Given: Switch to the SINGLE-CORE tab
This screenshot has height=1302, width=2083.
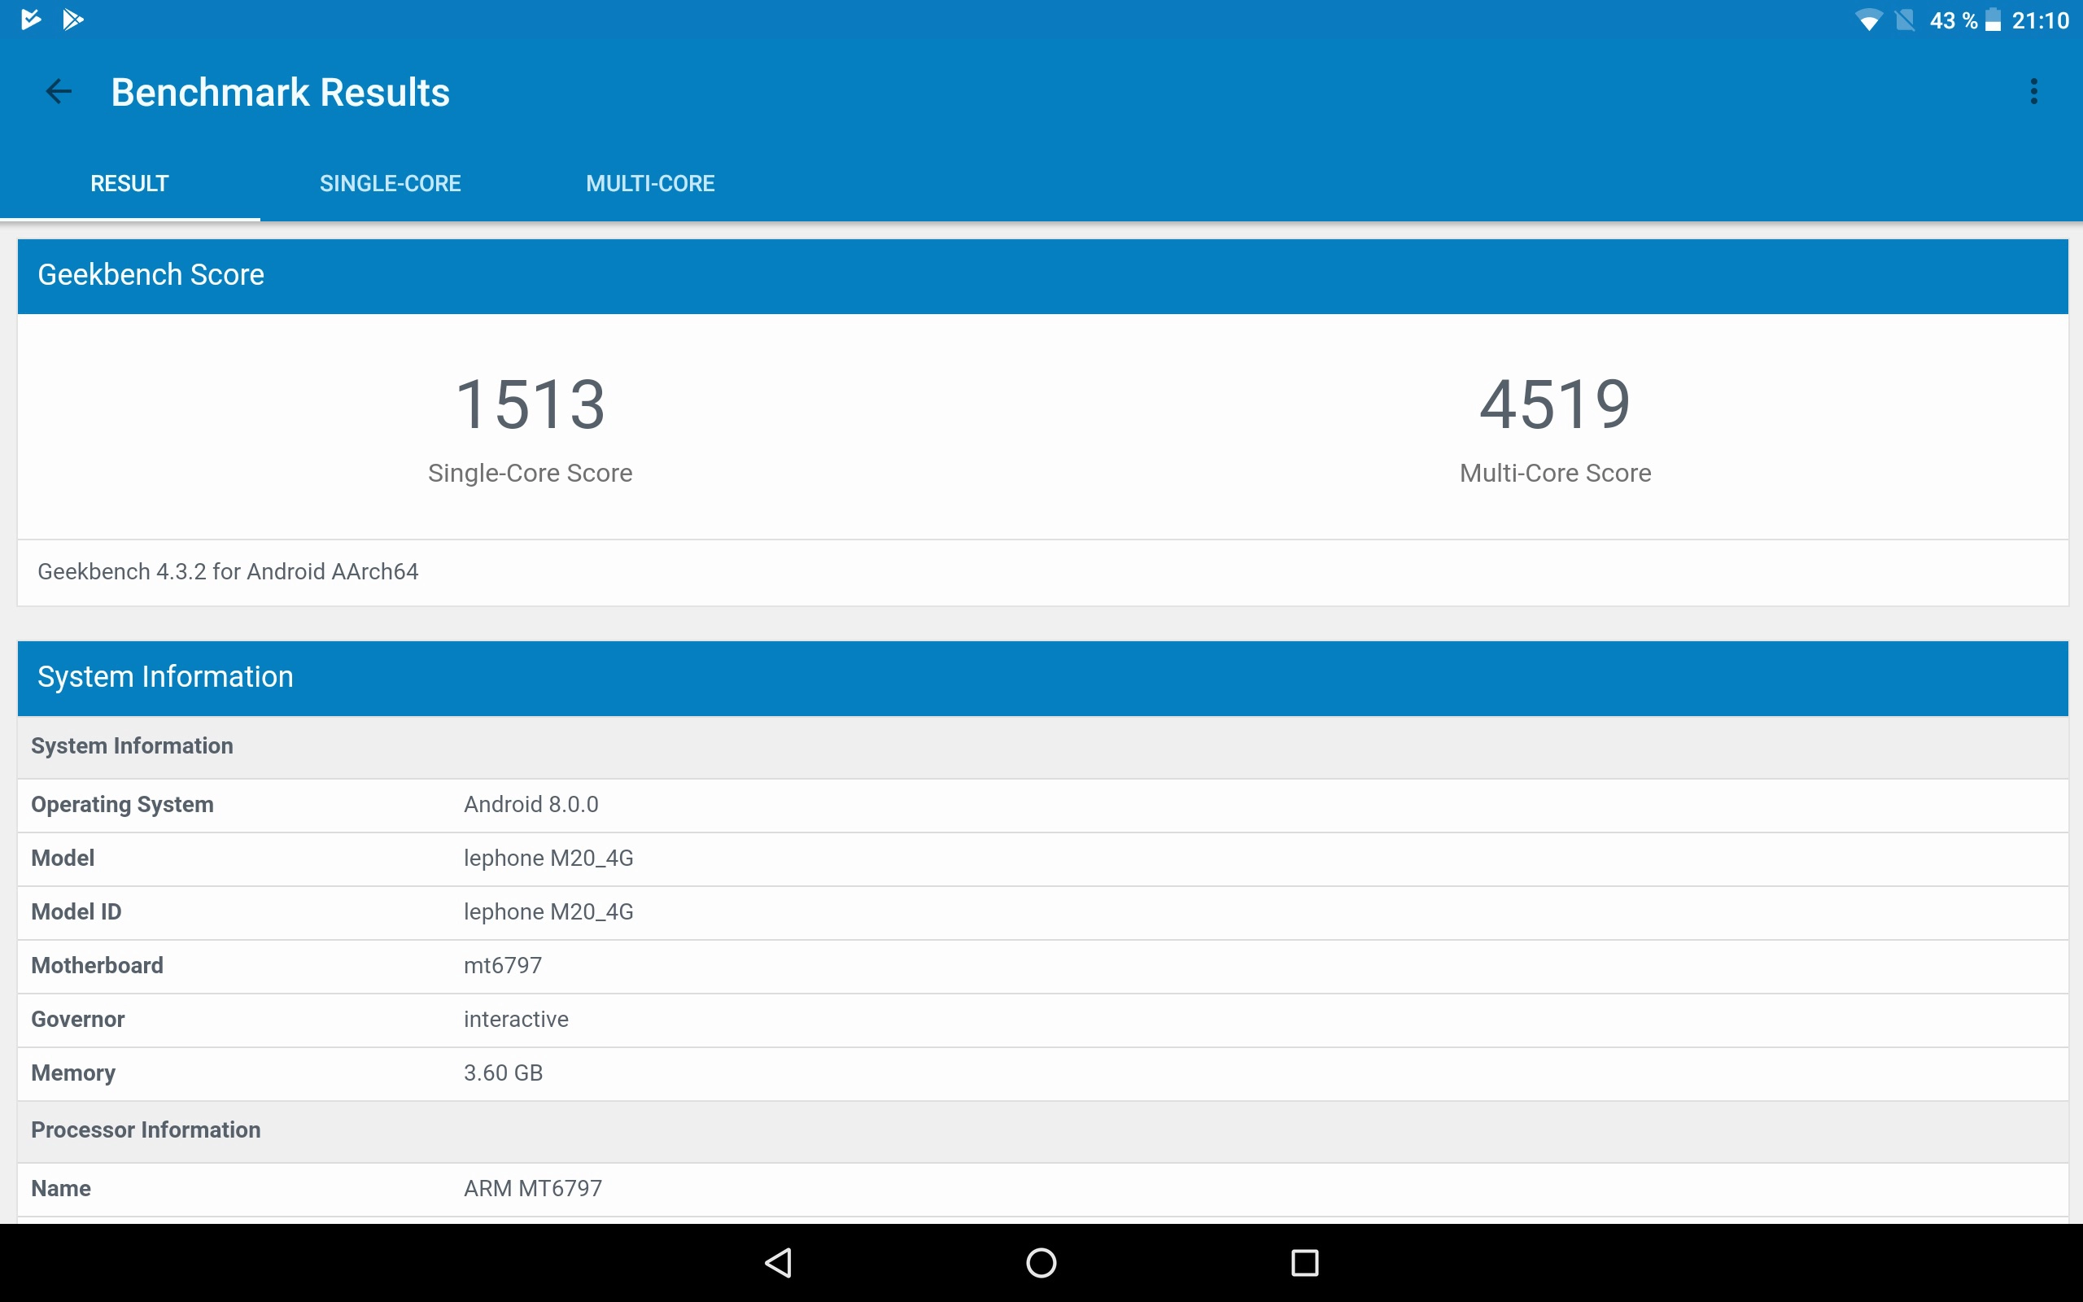Looking at the screenshot, I should (x=390, y=183).
